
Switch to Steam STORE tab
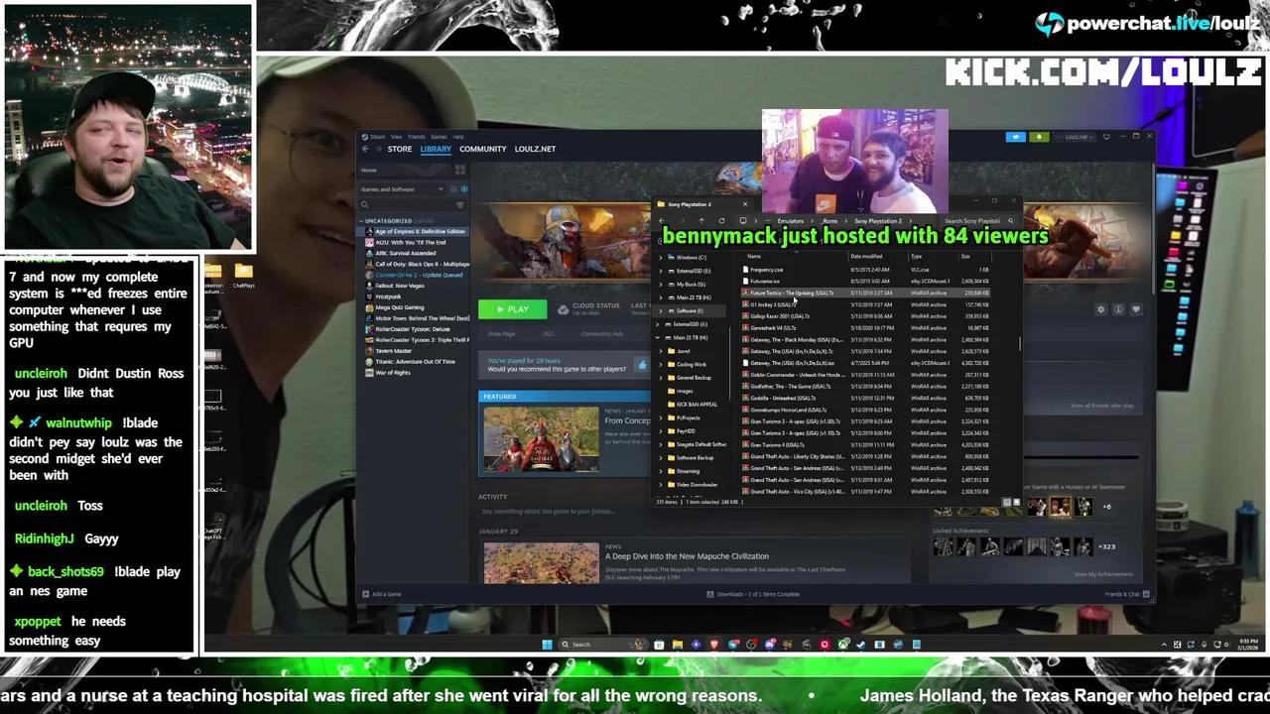400,149
